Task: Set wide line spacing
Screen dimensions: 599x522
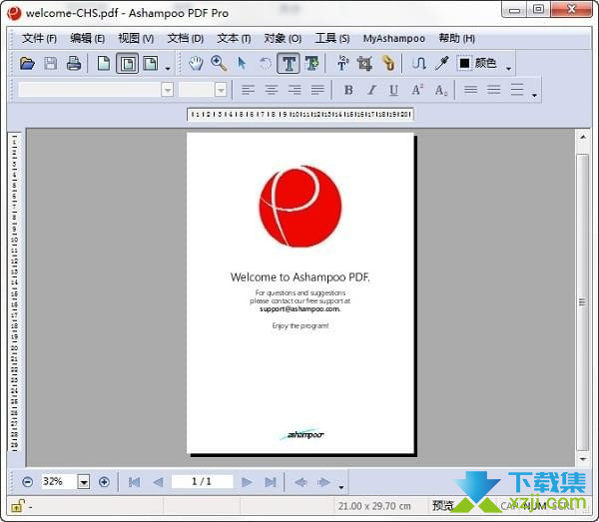Action: (x=517, y=90)
